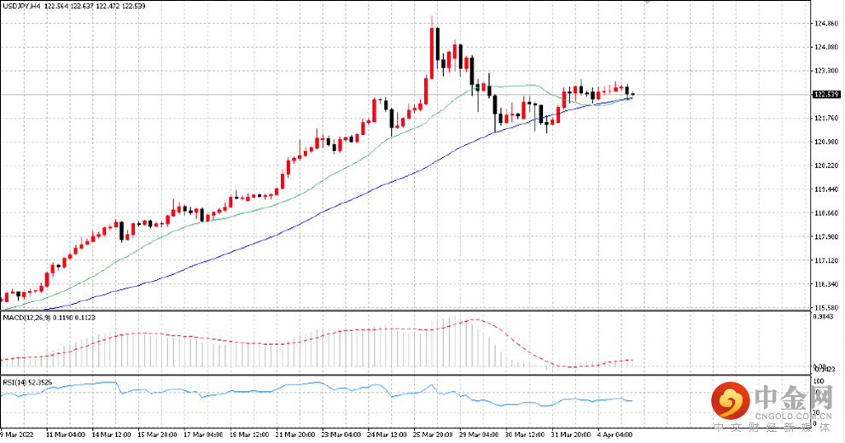Click the 117.120 price axis label
The height and width of the screenshot is (443, 845).
point(827,260)
